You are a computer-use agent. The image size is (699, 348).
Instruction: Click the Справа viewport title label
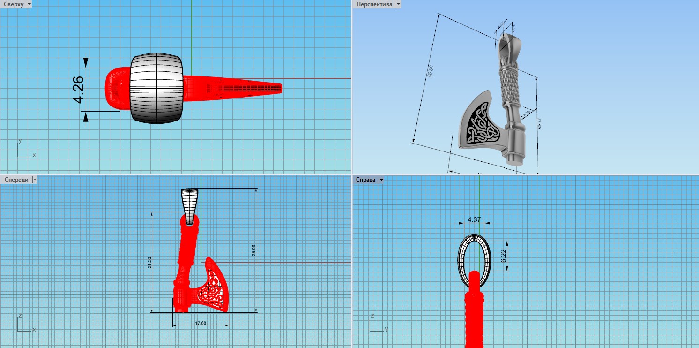366,180
